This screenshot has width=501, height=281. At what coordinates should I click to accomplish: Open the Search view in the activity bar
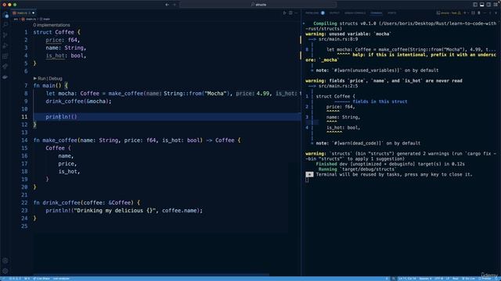pyautogui.click(x=5, y=24)
